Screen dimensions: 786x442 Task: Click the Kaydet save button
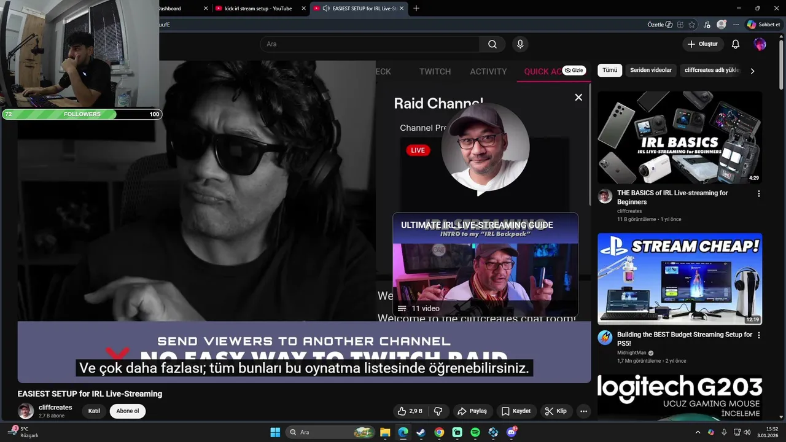pyautogui.click(x=516, y=411)
